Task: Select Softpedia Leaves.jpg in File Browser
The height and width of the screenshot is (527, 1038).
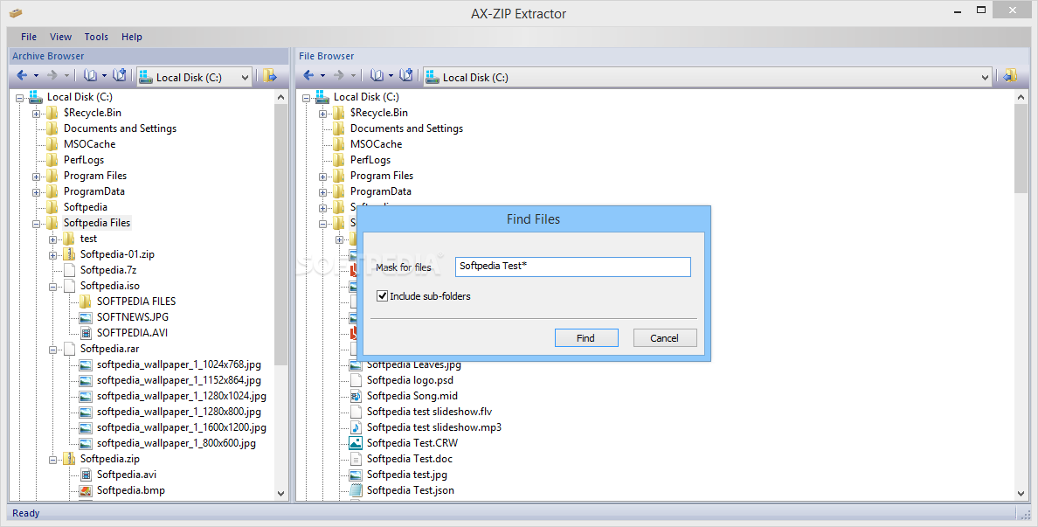Action: [414, 364]
